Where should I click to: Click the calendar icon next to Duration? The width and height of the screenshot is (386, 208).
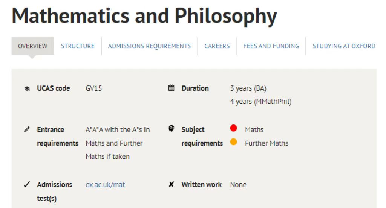click(x=172, y=88)
